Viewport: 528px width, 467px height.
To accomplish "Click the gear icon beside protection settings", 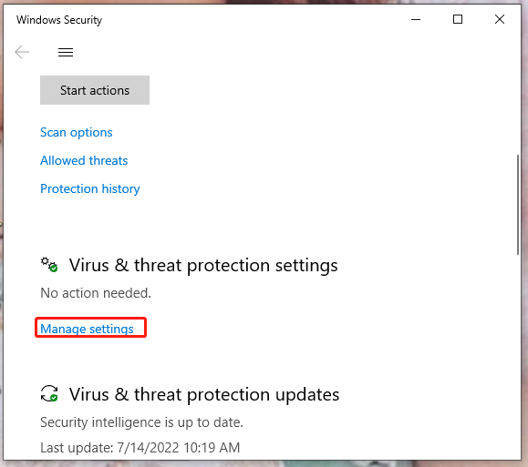I will tap(49, 265).
